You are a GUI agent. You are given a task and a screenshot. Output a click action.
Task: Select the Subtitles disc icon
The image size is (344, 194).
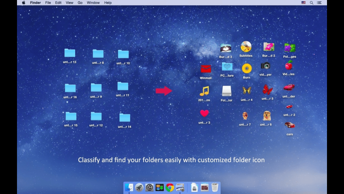(246, 47)
